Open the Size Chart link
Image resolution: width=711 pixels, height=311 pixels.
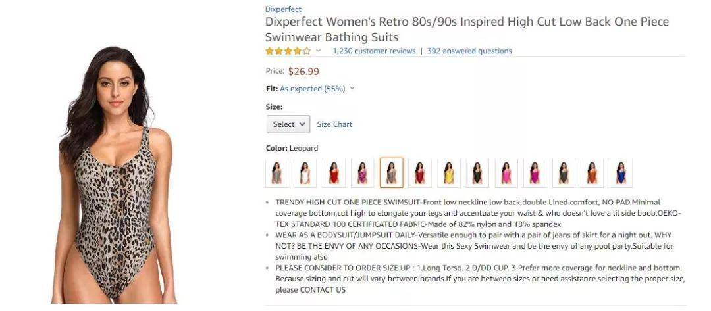(x=334, y=124)
